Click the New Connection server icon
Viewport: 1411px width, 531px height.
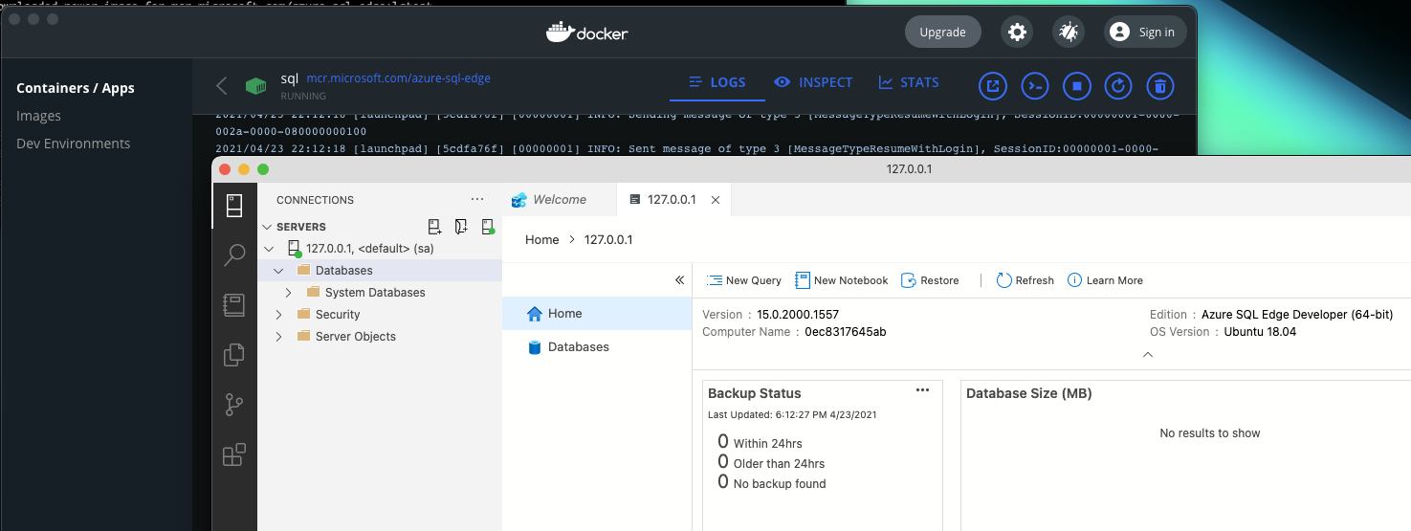[434, 227]
